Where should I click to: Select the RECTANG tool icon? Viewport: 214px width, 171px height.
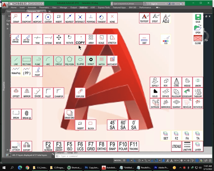[x=27, y=61]
